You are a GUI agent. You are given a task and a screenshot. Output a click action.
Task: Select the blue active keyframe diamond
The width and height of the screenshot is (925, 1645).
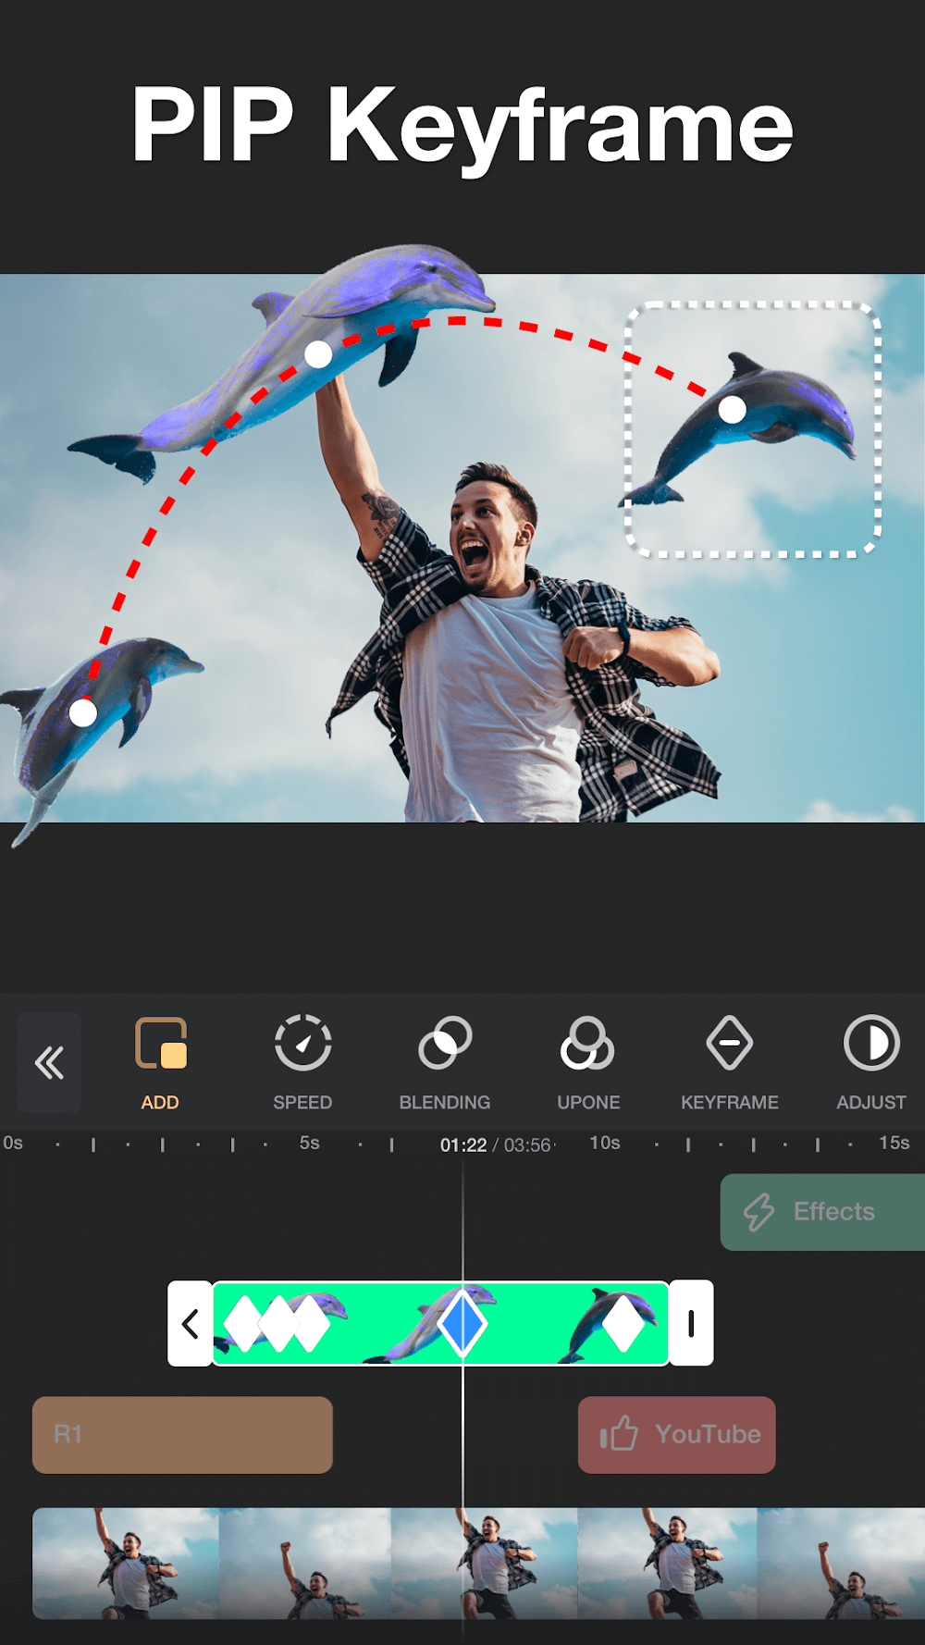tap(462, 1324)
